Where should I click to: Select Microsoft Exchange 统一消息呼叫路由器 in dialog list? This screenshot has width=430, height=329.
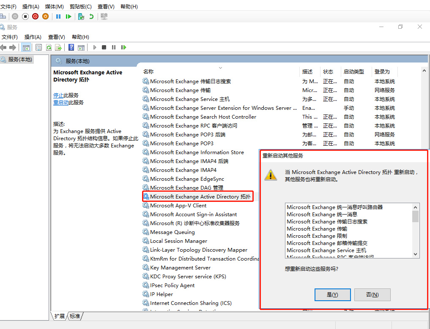point(334,207)
